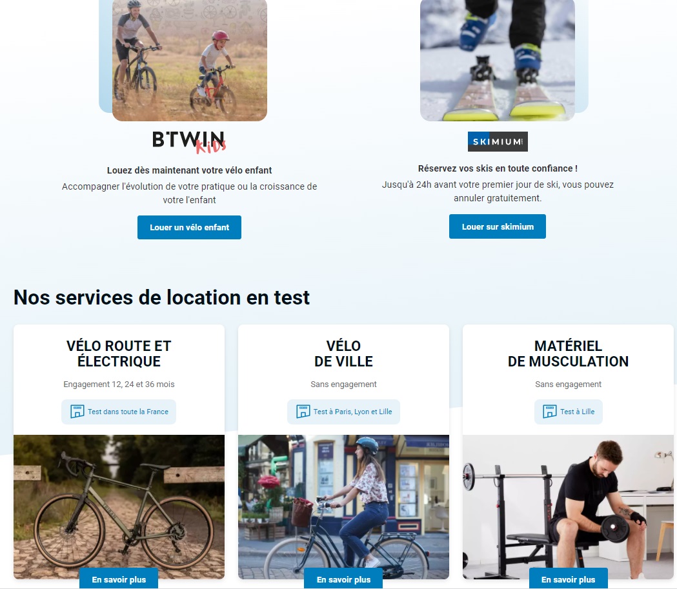
Task: Select the 'Test à Lille' badge
Action: (568, 412)
